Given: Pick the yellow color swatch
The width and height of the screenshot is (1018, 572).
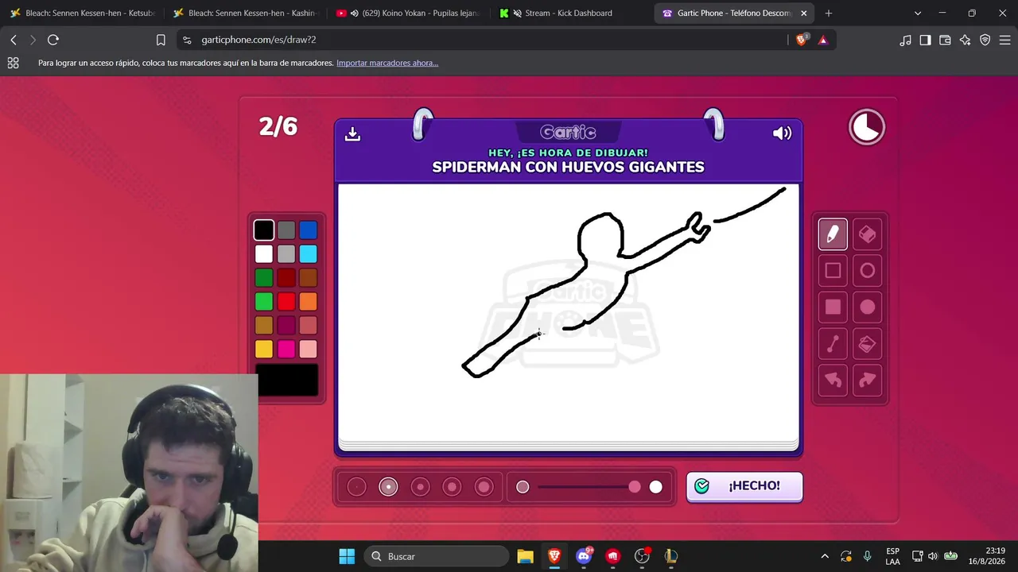Looking at the screenshot, I should pos(264,350).
